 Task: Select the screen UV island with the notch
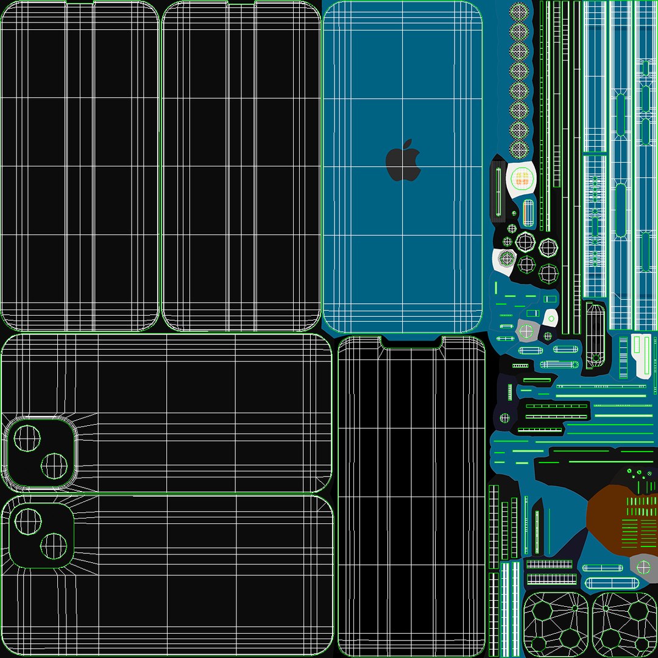coord(411,496)
